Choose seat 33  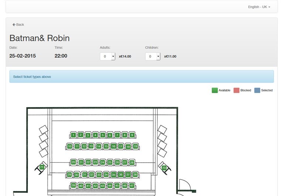(x=99, y=175)
